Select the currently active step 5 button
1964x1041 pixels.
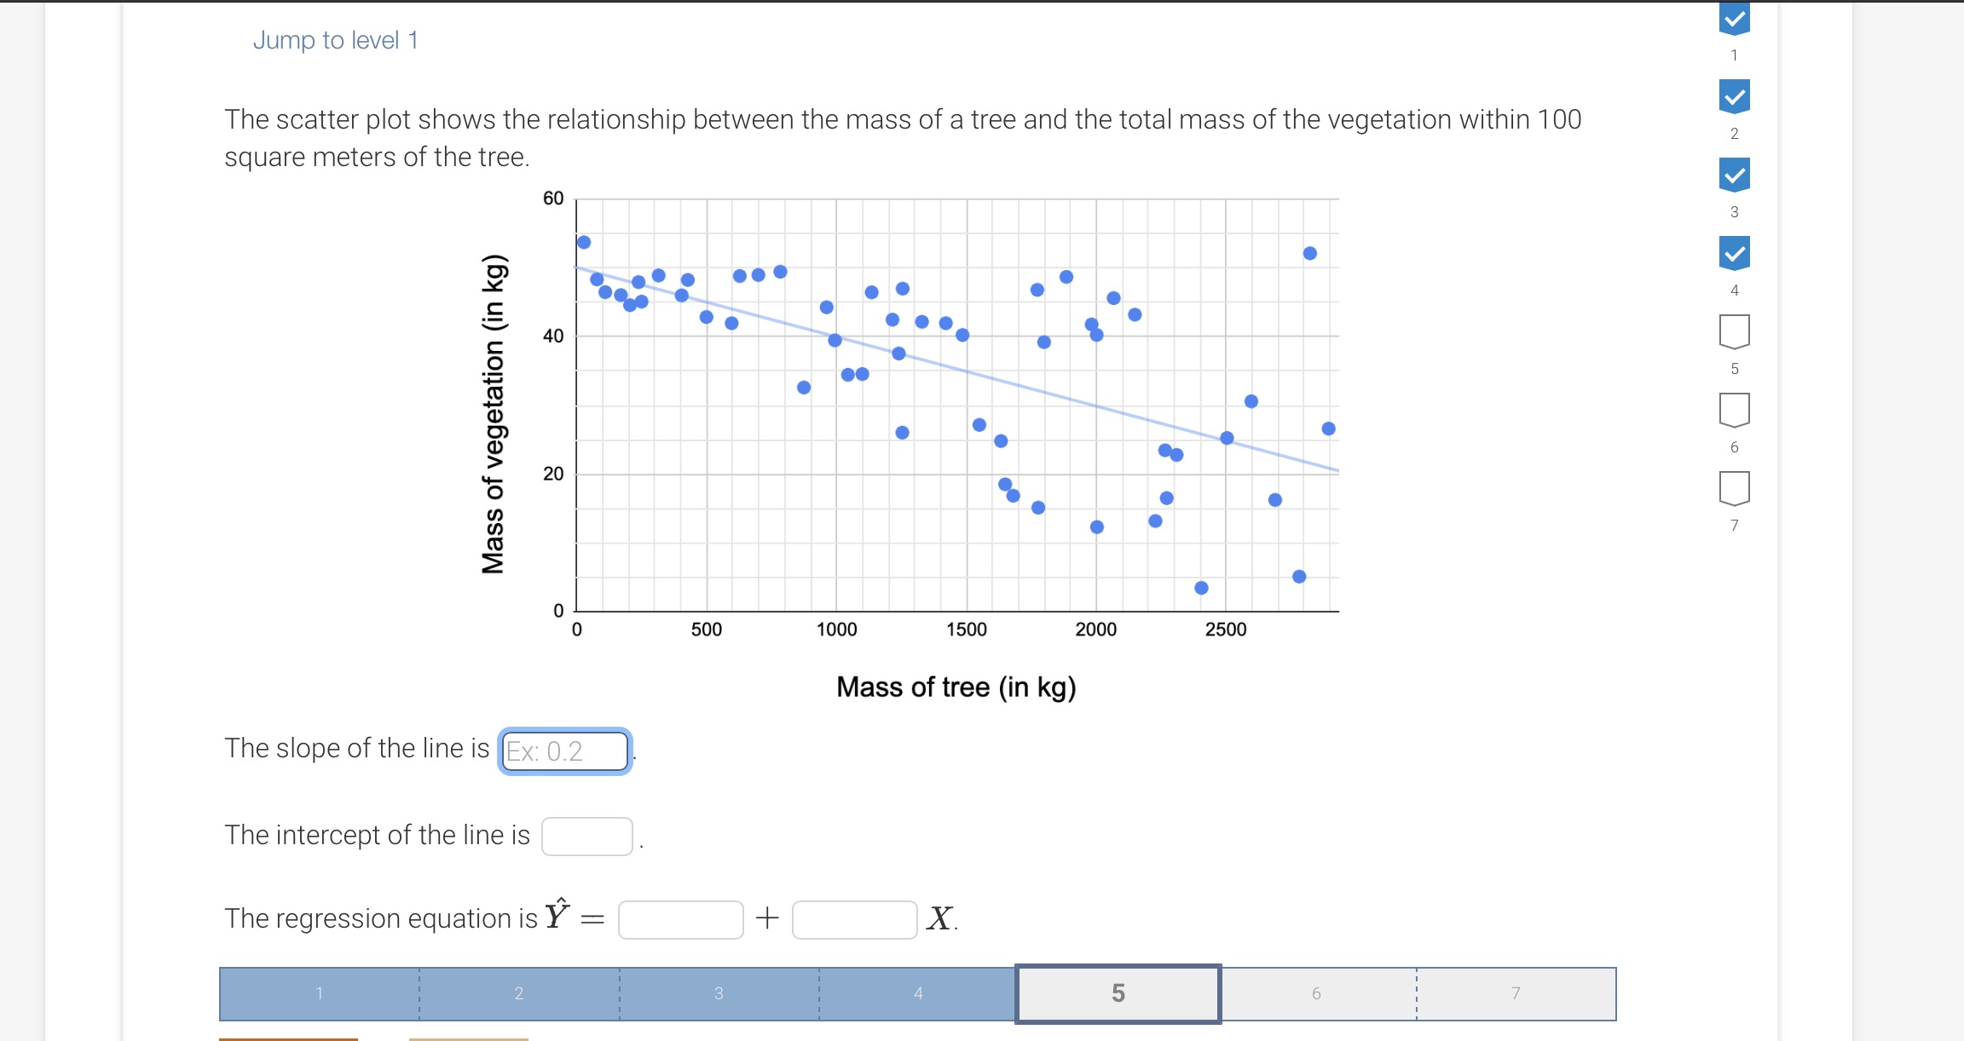(1118, 992)
